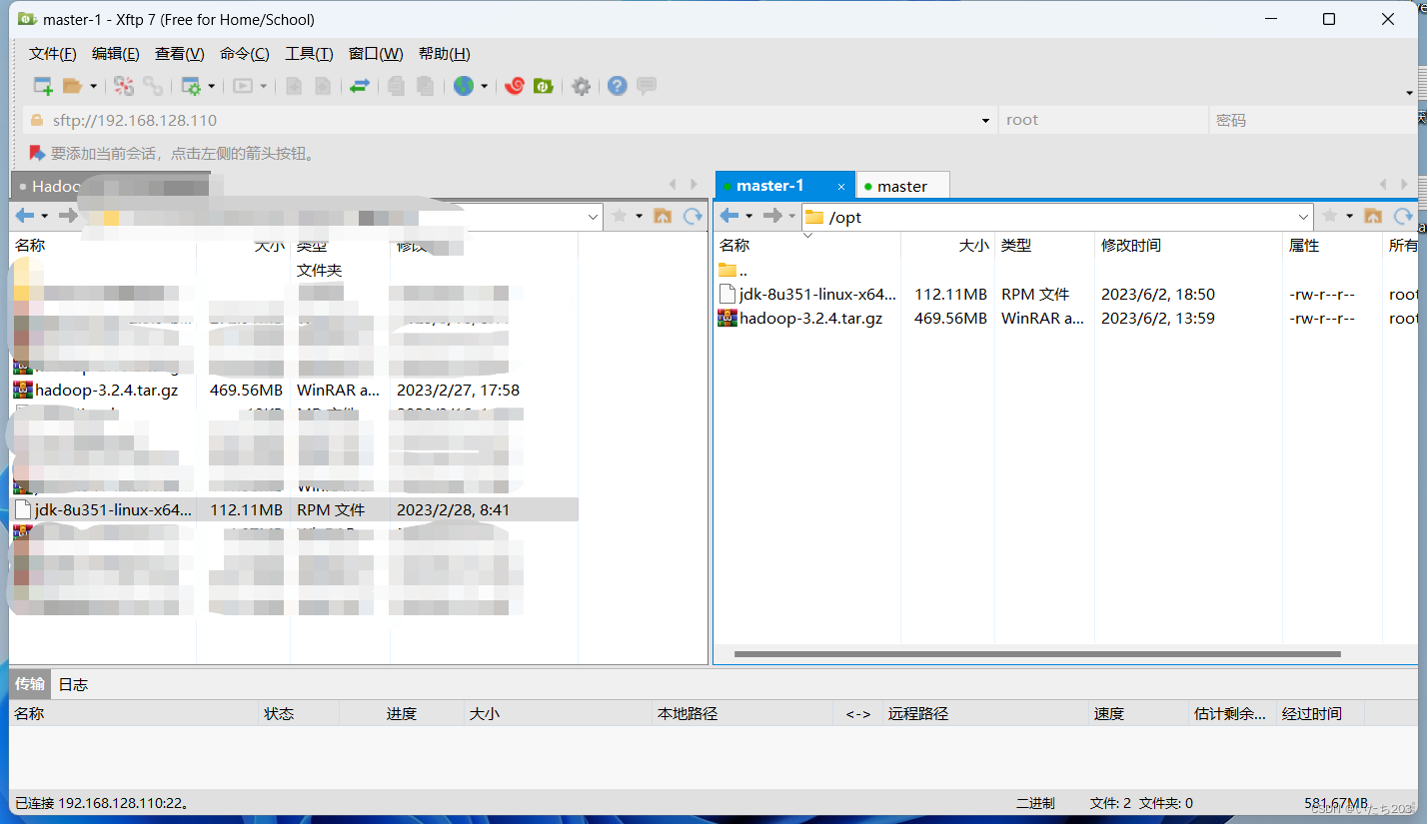1427x824 pixels.
Task: Expand the remote /opt path dropdown
Action: tap(1303, 216)
